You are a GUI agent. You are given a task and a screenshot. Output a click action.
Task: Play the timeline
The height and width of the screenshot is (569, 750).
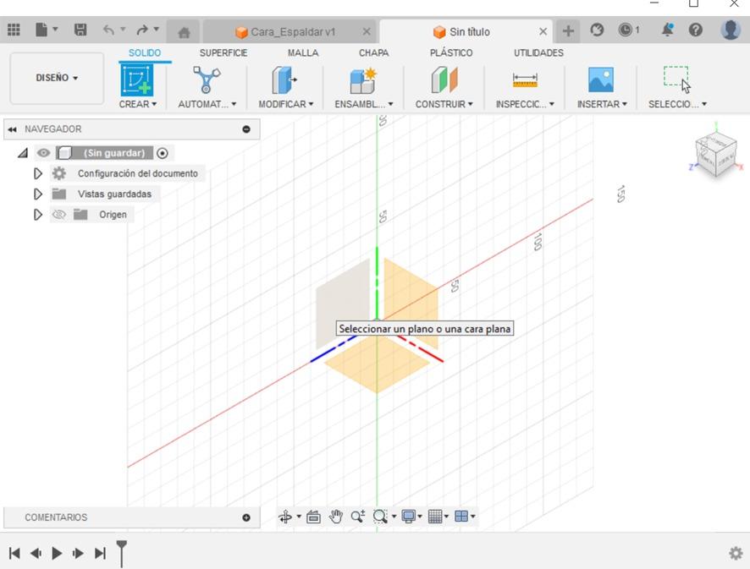[x=57, y=553]
